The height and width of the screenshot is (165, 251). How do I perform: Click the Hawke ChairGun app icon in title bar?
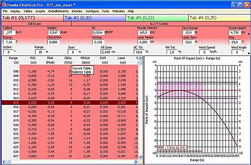tap(4, 5)
